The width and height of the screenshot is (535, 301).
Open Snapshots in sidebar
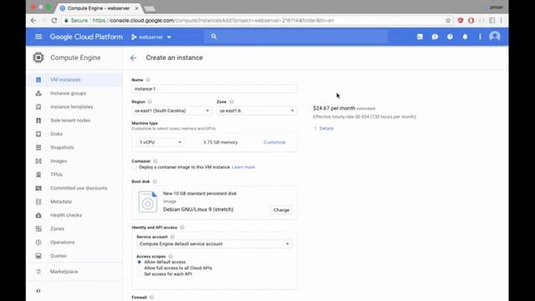pyautogui.click(x=62, y=148)
